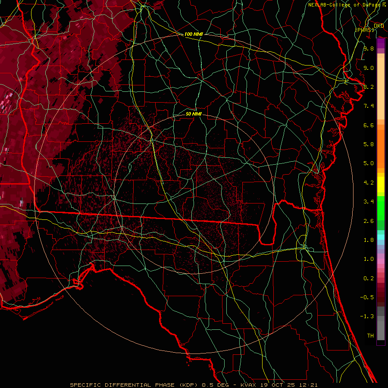Pick the pink color band near 1.0
The image size is (388, 388).
tap(381, 261)
